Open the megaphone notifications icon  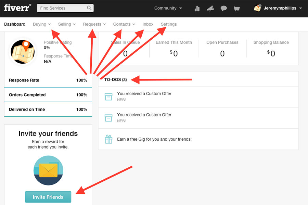[210, 9]
